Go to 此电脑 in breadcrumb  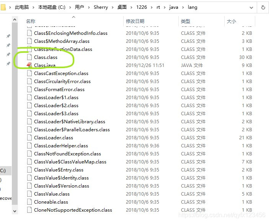pyautogui.click(x=21, y=7)
